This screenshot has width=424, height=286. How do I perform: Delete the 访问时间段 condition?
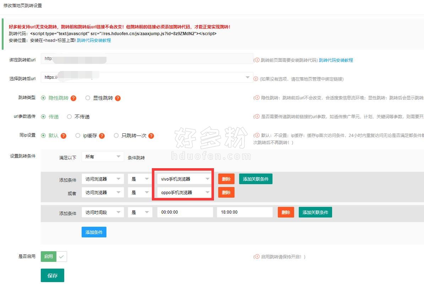286,212
